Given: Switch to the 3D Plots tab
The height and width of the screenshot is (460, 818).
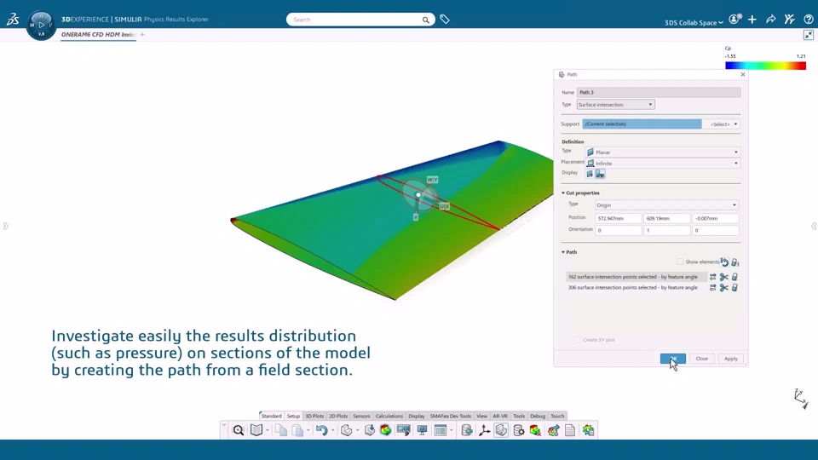Looking at the screenshot, I should 314,417.
